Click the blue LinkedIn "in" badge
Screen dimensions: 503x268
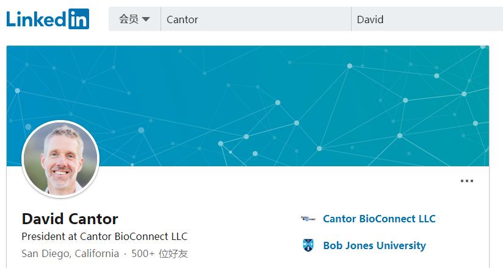(x=78, y=19)
